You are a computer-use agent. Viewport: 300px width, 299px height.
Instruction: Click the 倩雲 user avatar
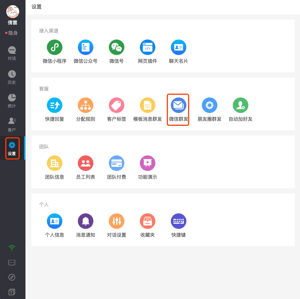click(13, 12)
